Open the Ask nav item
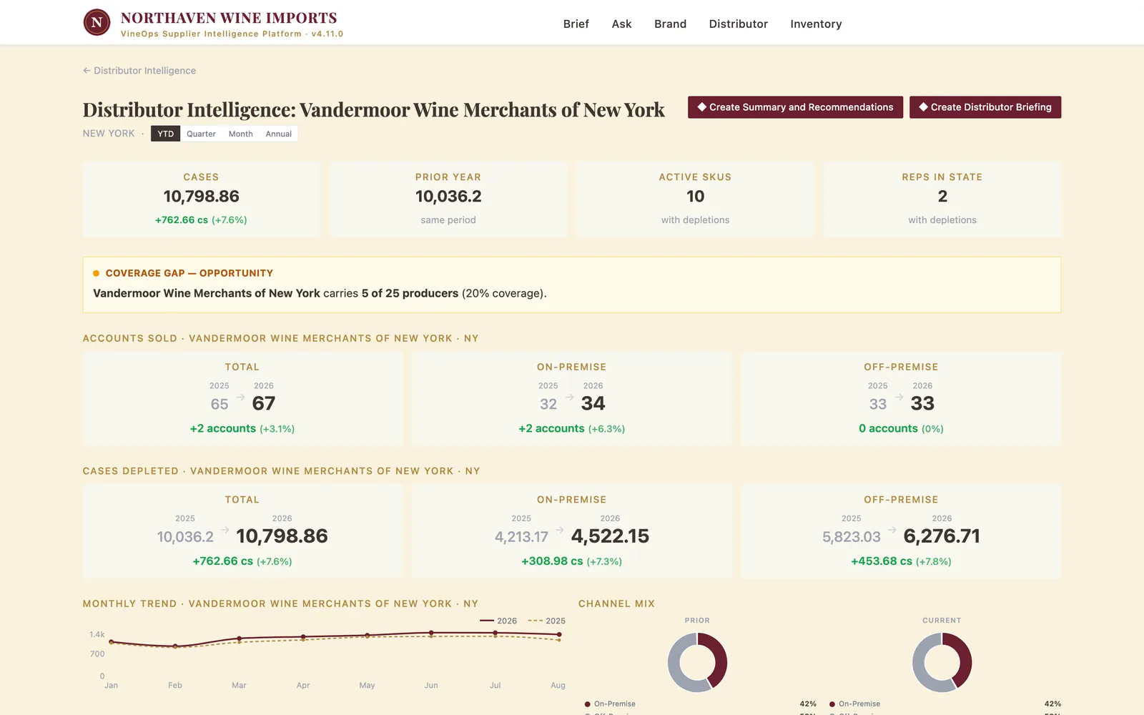The image size is (1144, 715). click(621, 24)
